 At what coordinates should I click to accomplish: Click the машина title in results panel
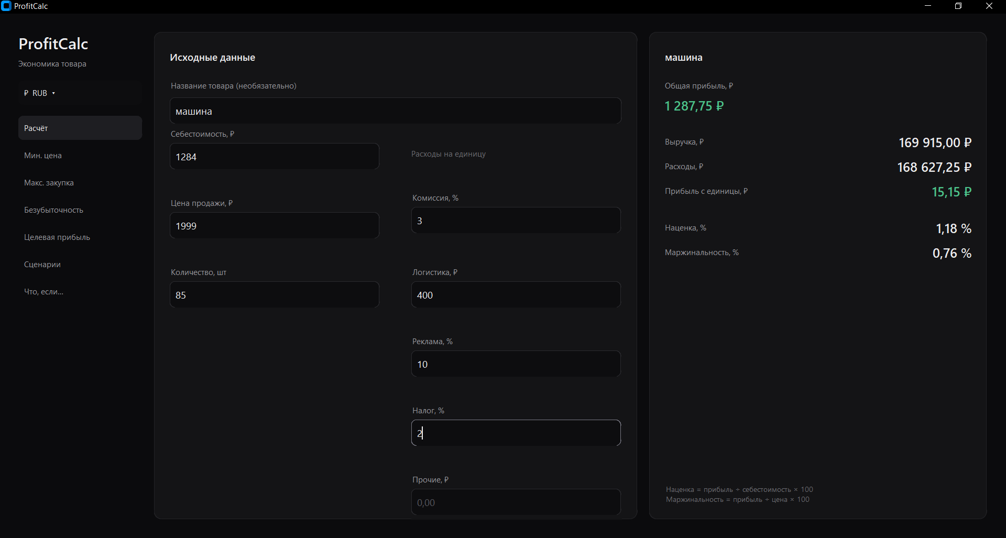tap(684, 58)
